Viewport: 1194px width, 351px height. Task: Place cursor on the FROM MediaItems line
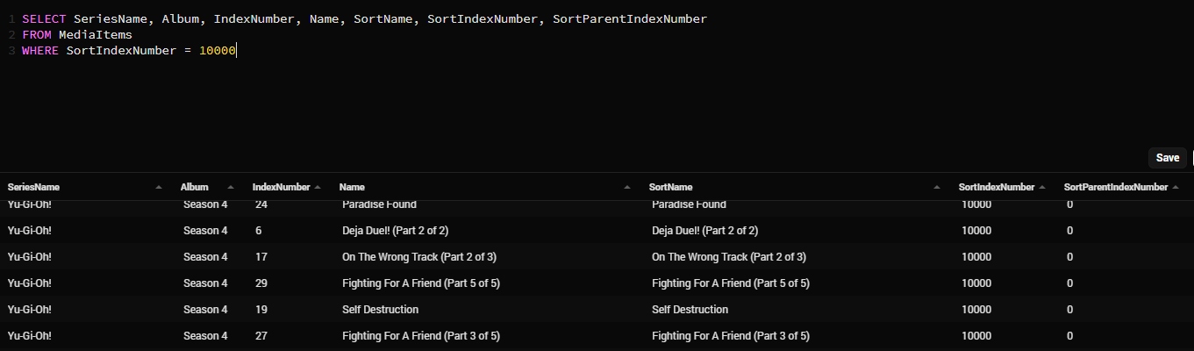pyautogui.click(x=77, y=34)
